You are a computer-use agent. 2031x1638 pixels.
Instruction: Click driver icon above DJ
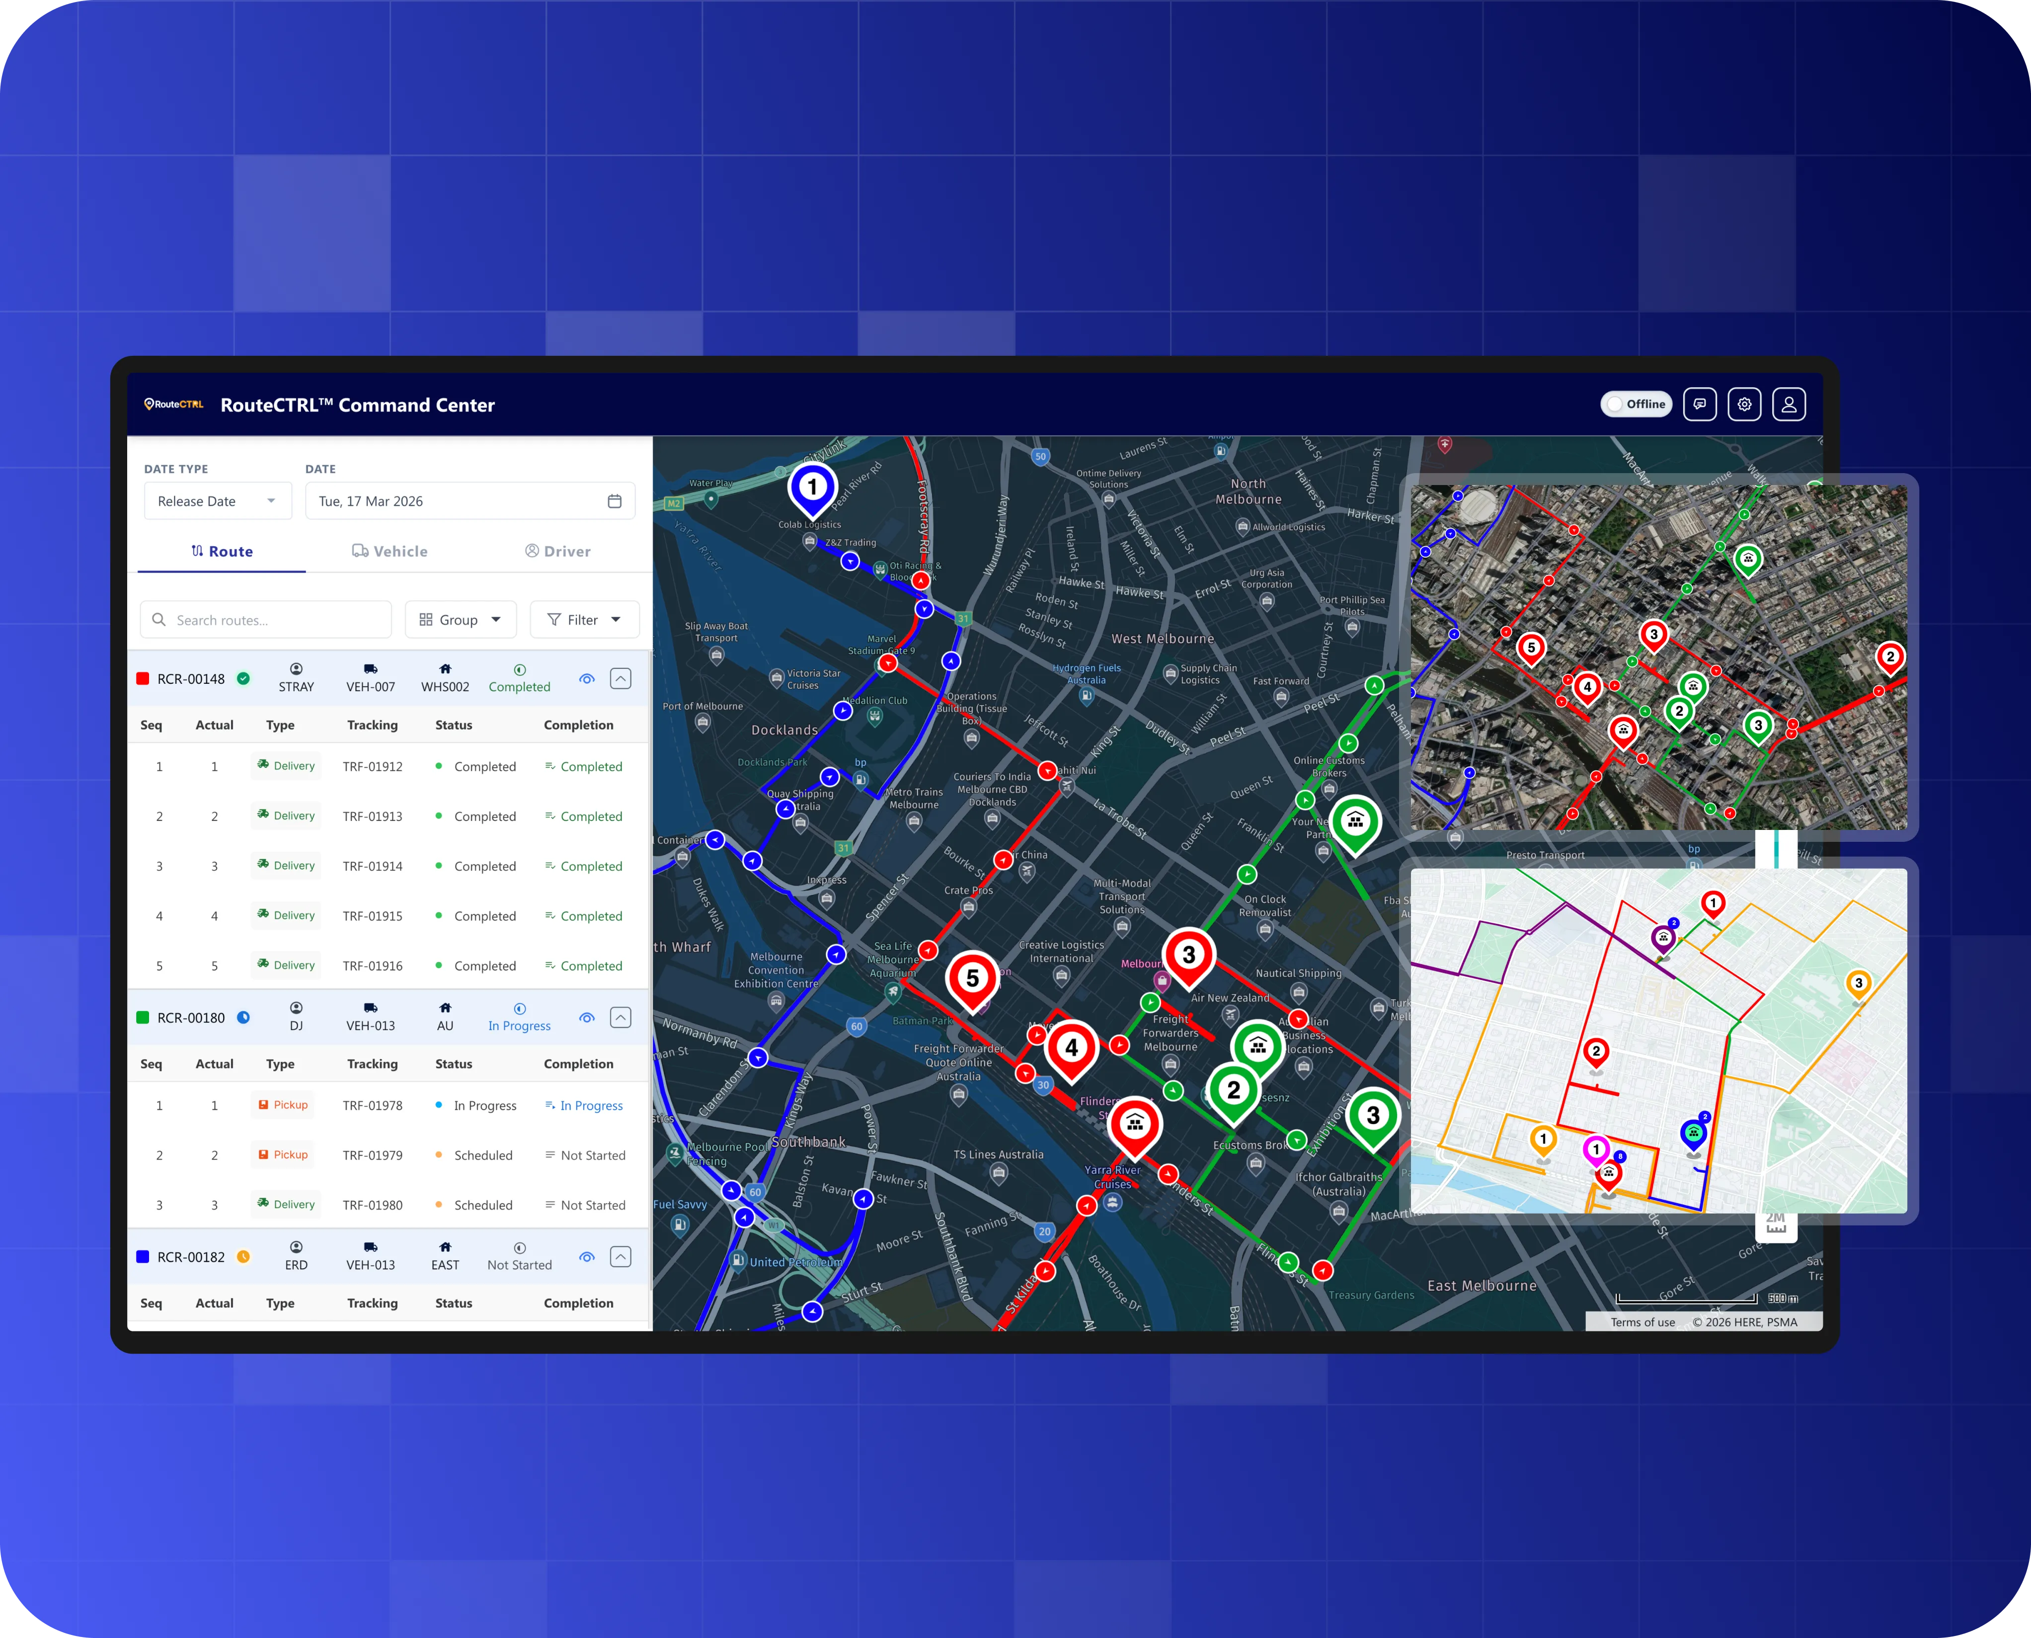coord(296,1007)
